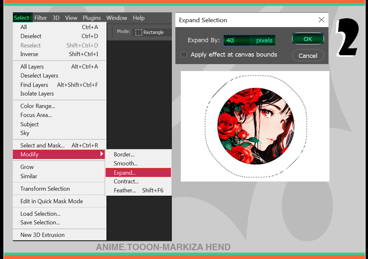This screenshot has height=259, width=368.
Task: Click the circular anime image on canvas
Action: pyautogui.click(x=256, y=126)
